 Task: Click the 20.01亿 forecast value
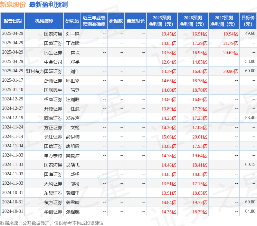click(x=200, y=137)
